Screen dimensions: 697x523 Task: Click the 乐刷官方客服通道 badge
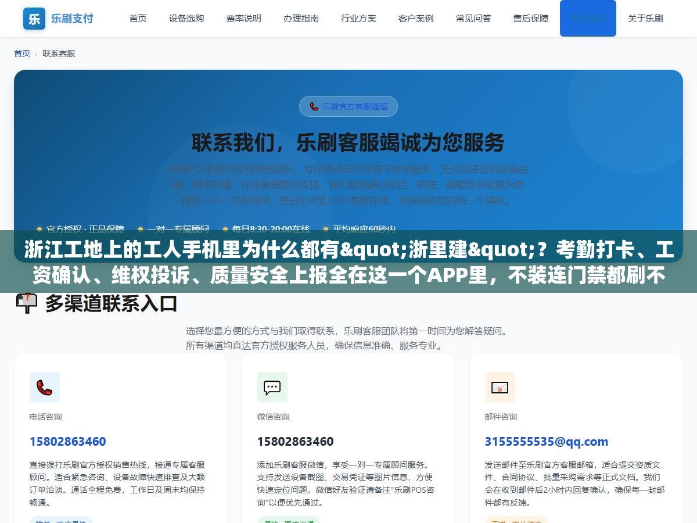348,106
